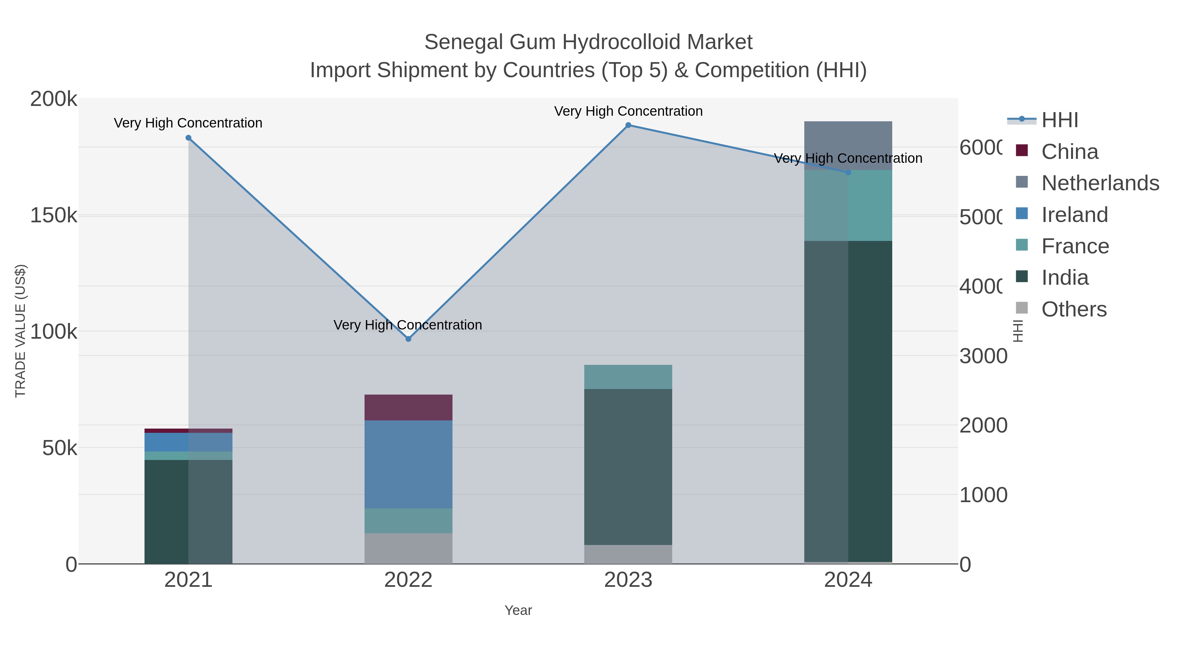The height and width of the screenshot is (662, 1177).
Task: Click the 2022 x-axis label
Action: coord(408,580)
